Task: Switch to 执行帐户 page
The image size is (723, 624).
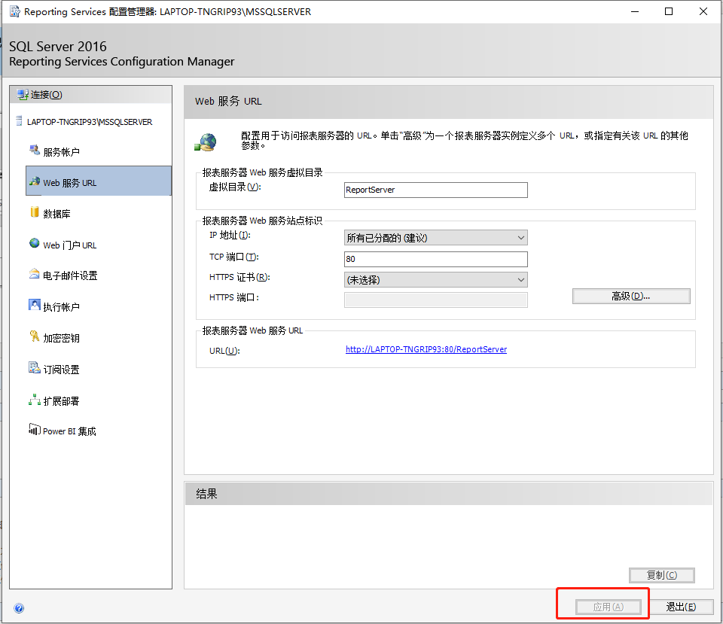Action: pos(61,307)
